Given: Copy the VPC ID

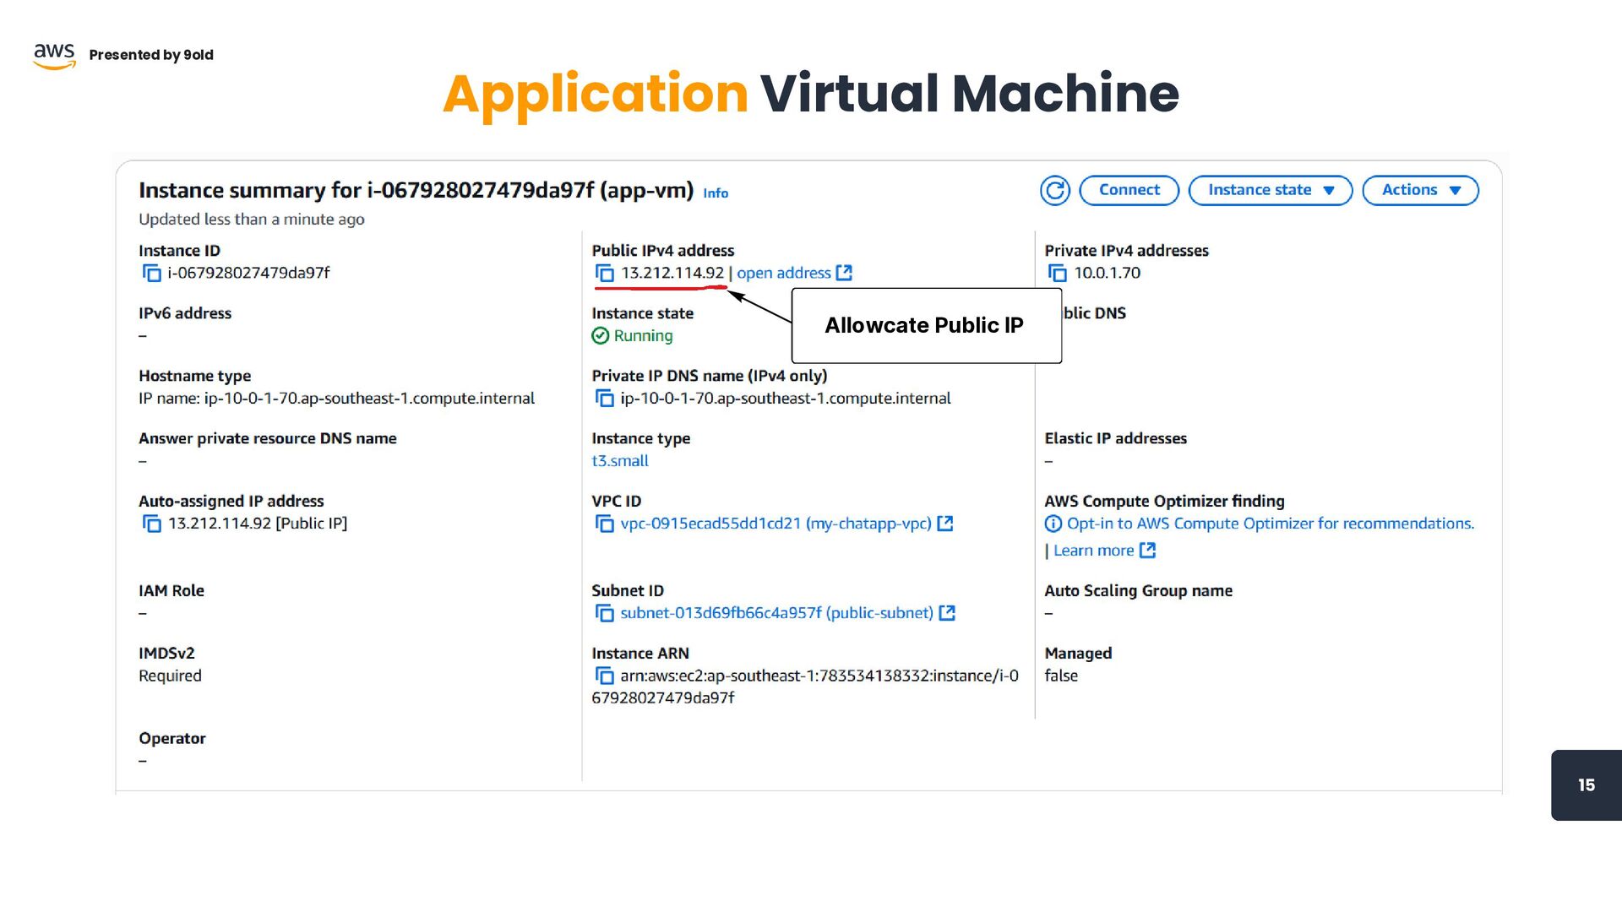Looking at the screenshot, I should click(x=605, y=524).
